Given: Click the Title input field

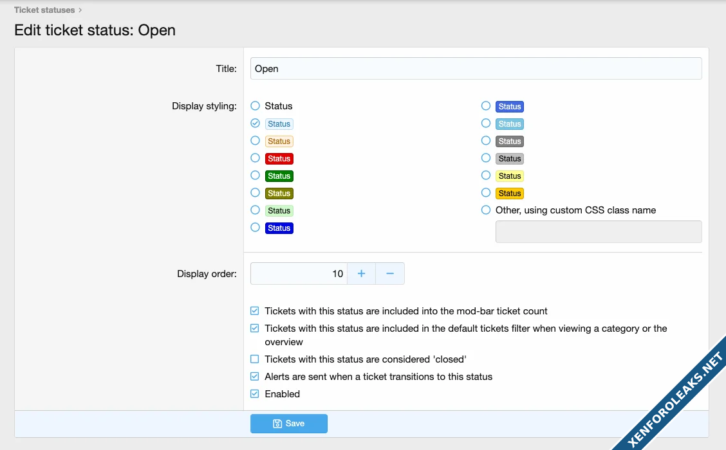Looking at the screenshot, I should pyautogui.click(x=476, y=69).
